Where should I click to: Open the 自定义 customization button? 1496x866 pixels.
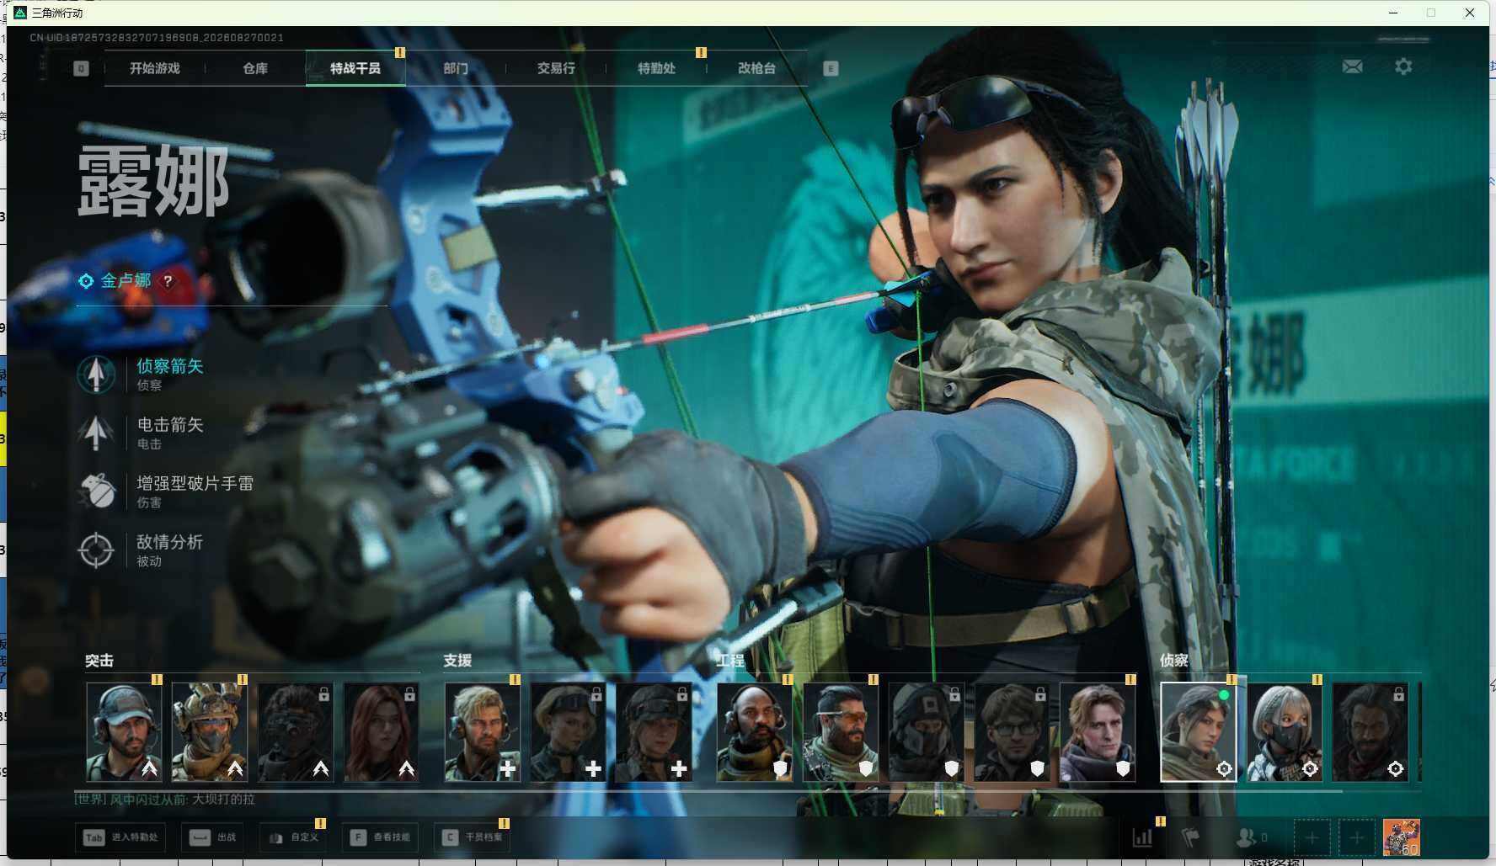[293, 837]
